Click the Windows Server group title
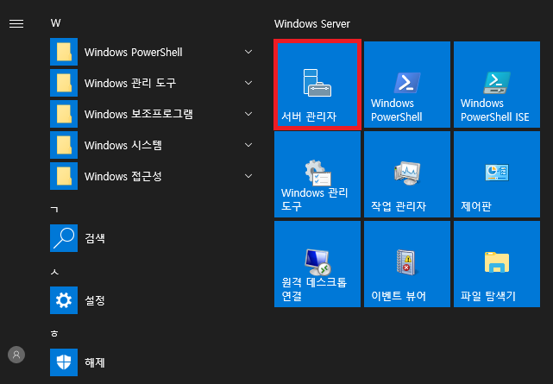The height and width of the screenshot is (384, 553). tap(312, 23)
